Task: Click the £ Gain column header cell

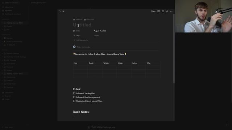Action: (x=124, y=63)
